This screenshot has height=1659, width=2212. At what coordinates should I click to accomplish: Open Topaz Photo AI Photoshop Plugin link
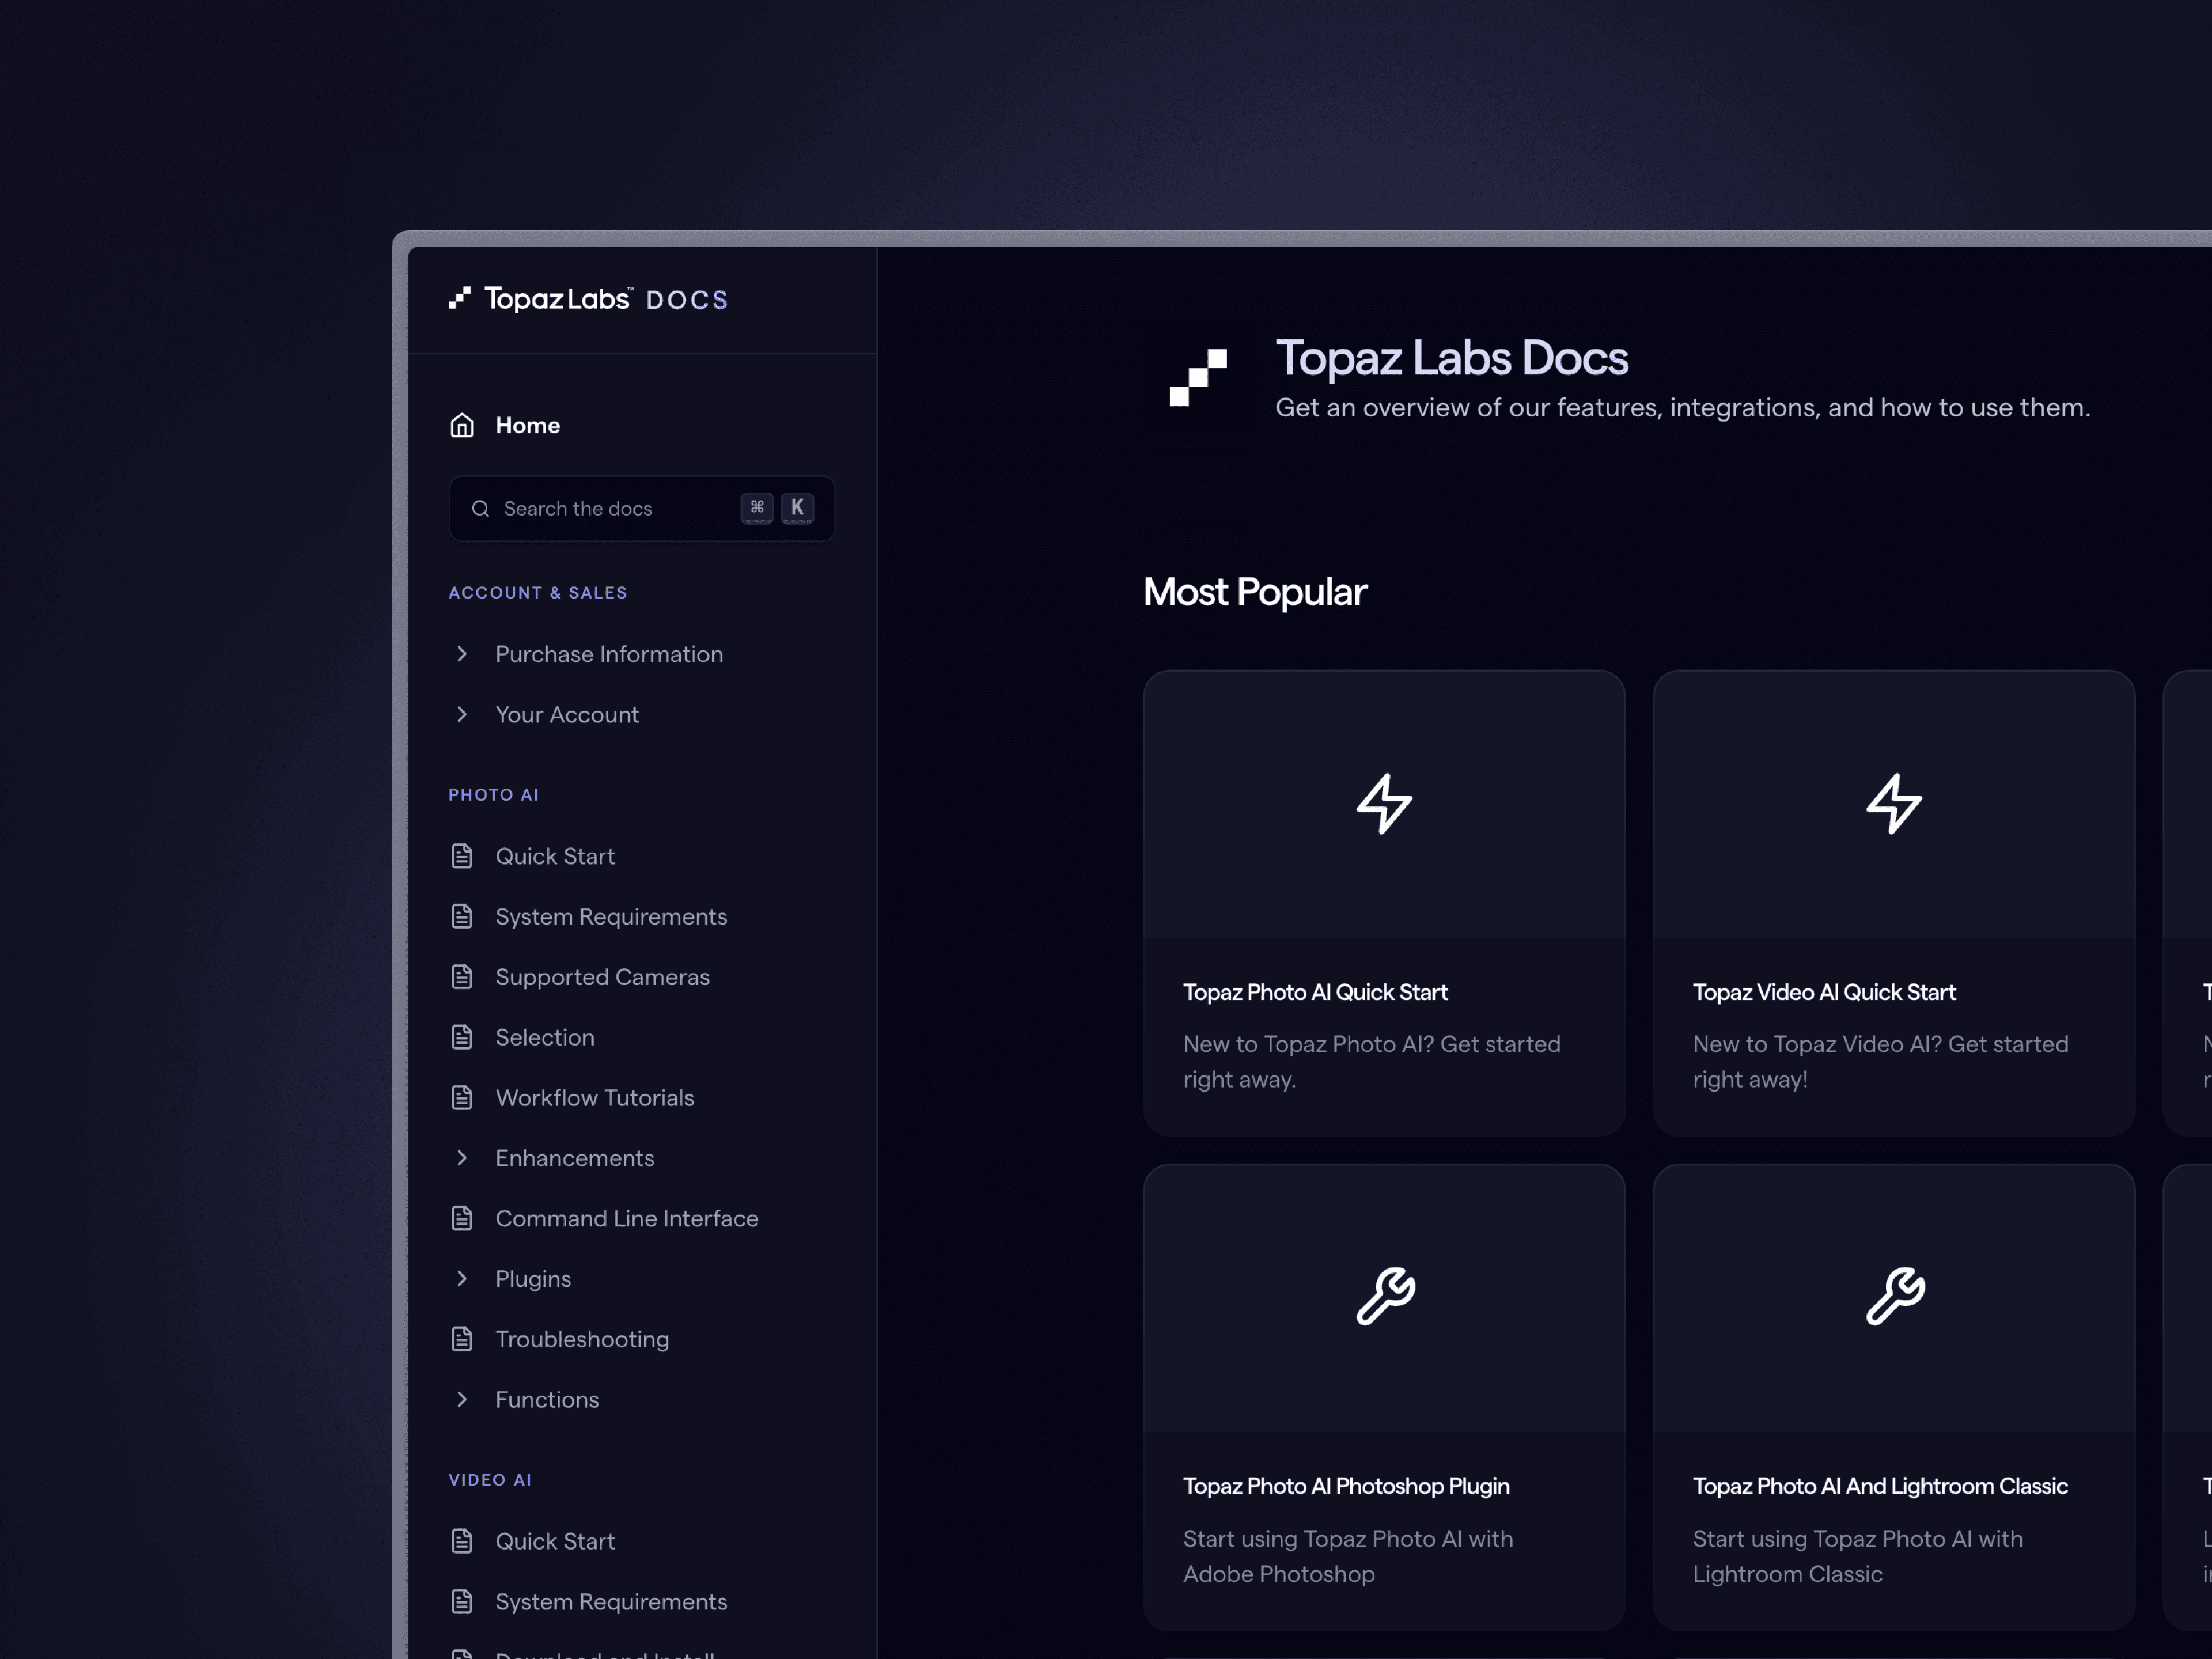1345,1486
